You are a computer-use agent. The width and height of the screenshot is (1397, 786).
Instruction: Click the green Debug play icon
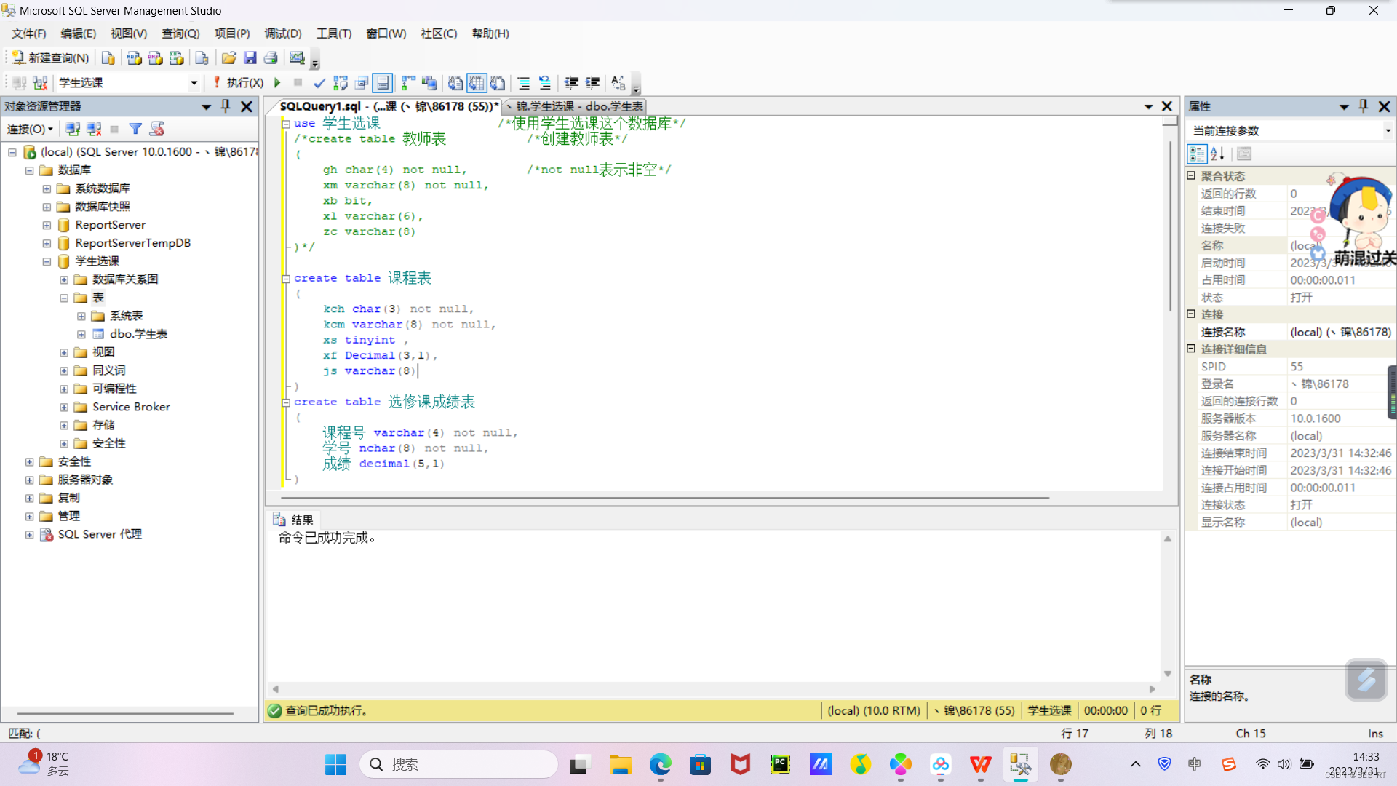pos(277,83)
